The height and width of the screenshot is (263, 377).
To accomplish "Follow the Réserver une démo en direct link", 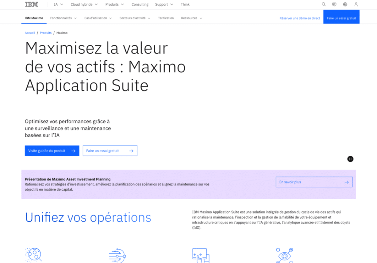I will [x=299, y=18].
